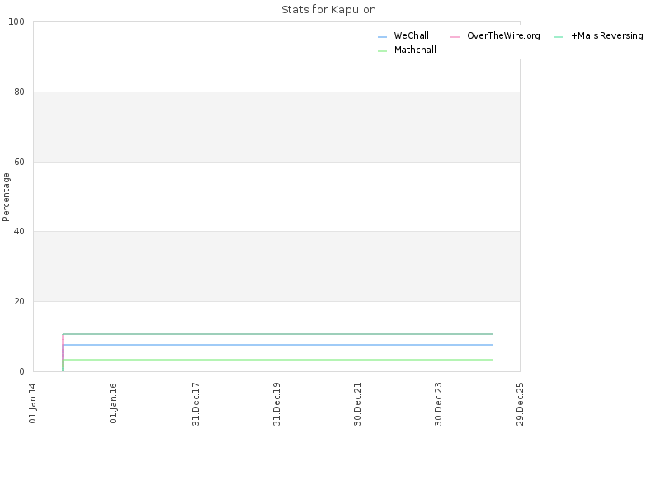Click the Mathchall legend label
Screen dimensions: 660x495
(415, 49)
